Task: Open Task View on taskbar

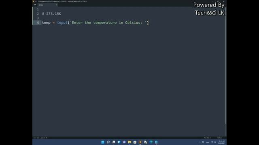Action: (114, 142)
